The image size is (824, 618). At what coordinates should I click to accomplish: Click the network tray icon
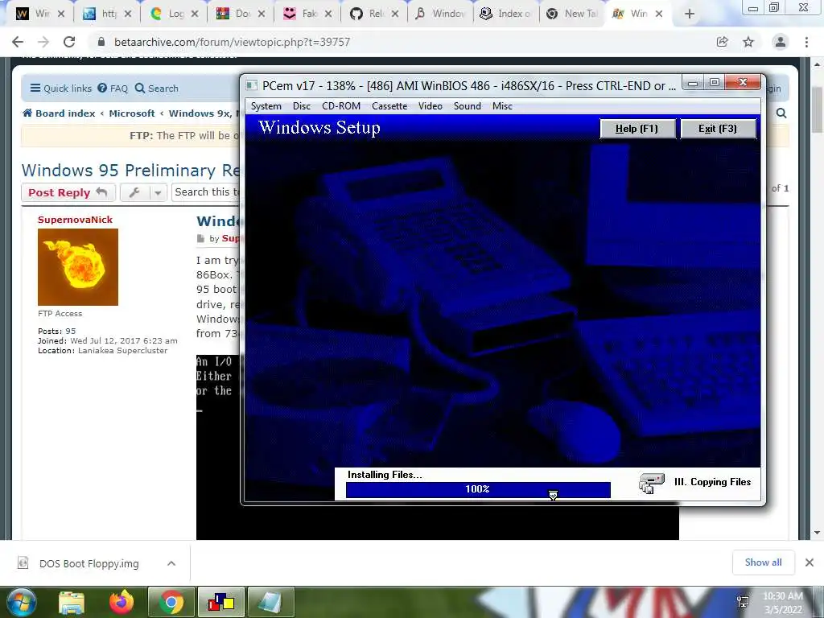744,602
